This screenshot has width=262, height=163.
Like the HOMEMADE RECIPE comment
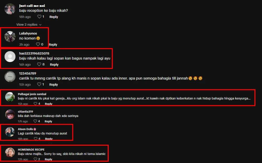click(x=35, y=159)
